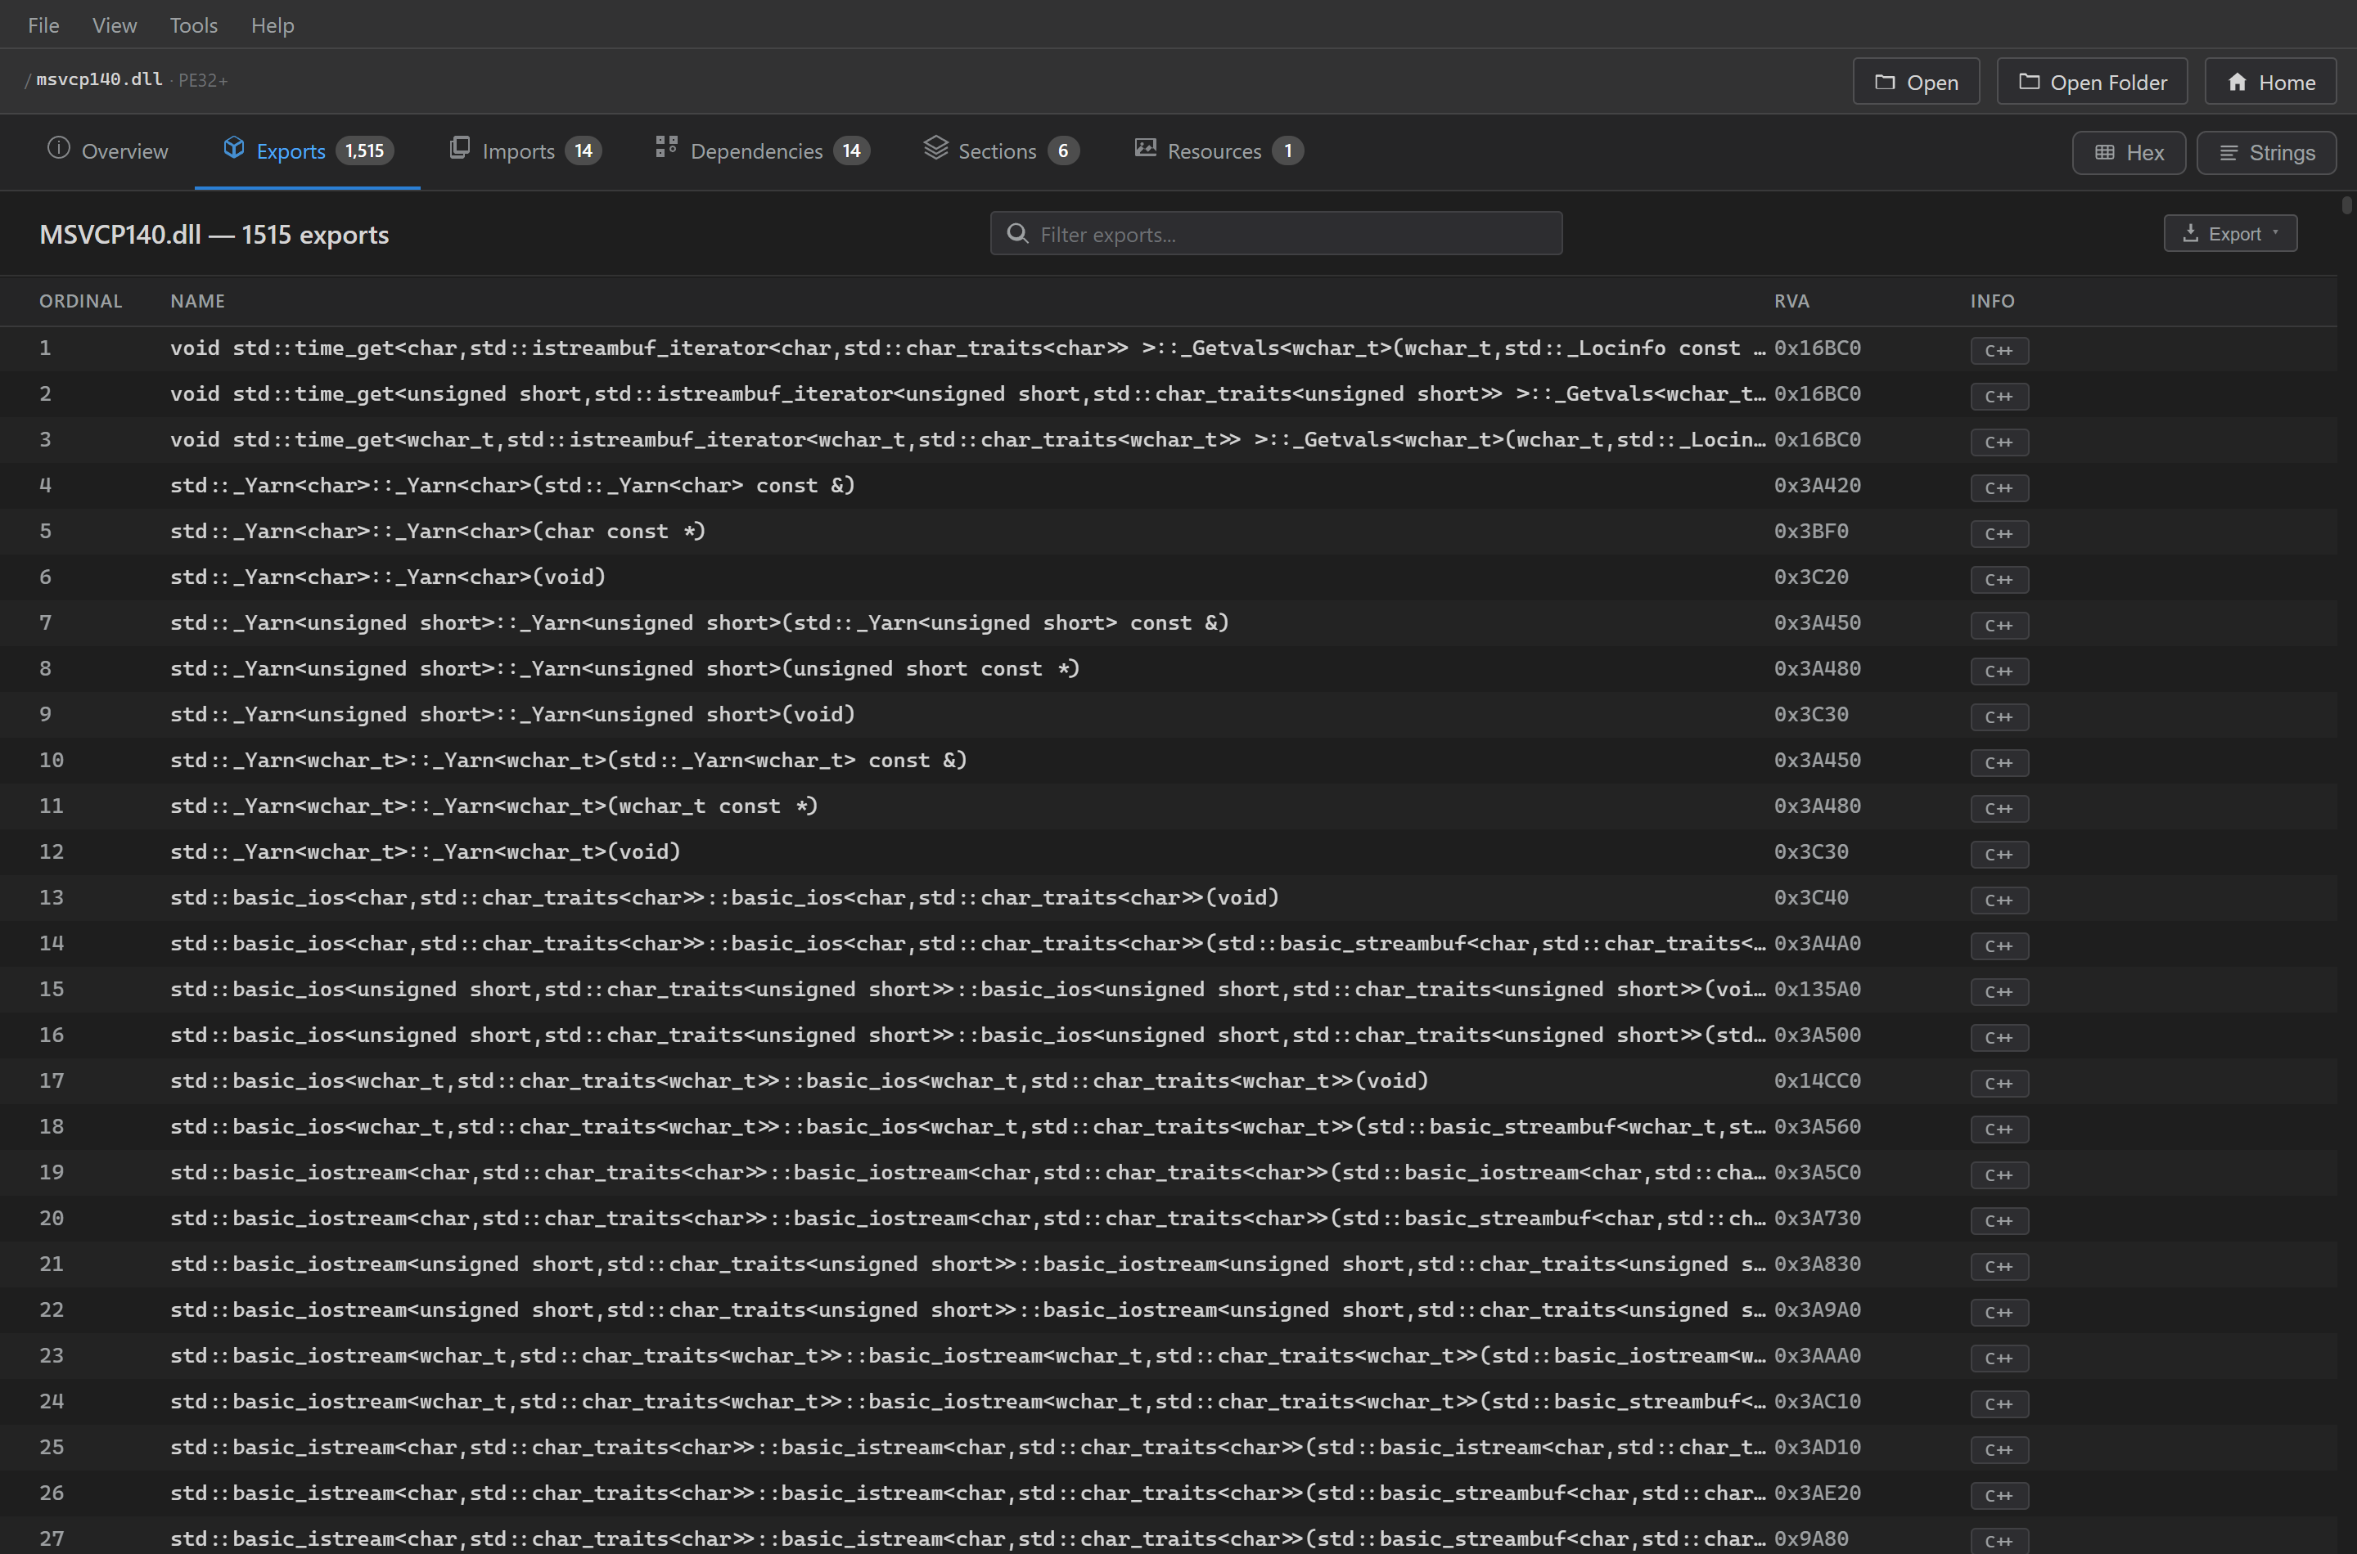
Task: Switch to the Imports tab
Action: coord(525,150)
